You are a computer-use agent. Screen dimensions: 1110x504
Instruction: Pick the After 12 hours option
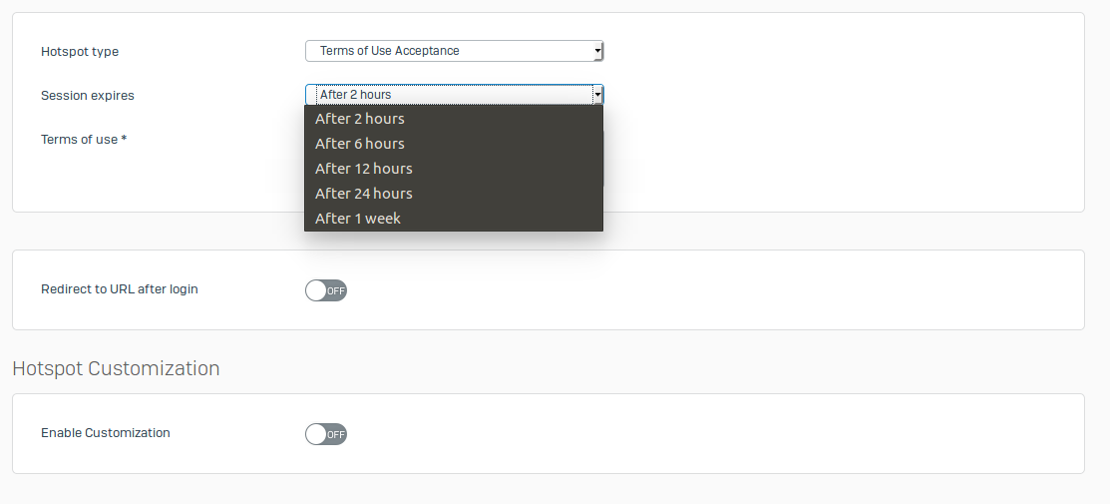364,169
